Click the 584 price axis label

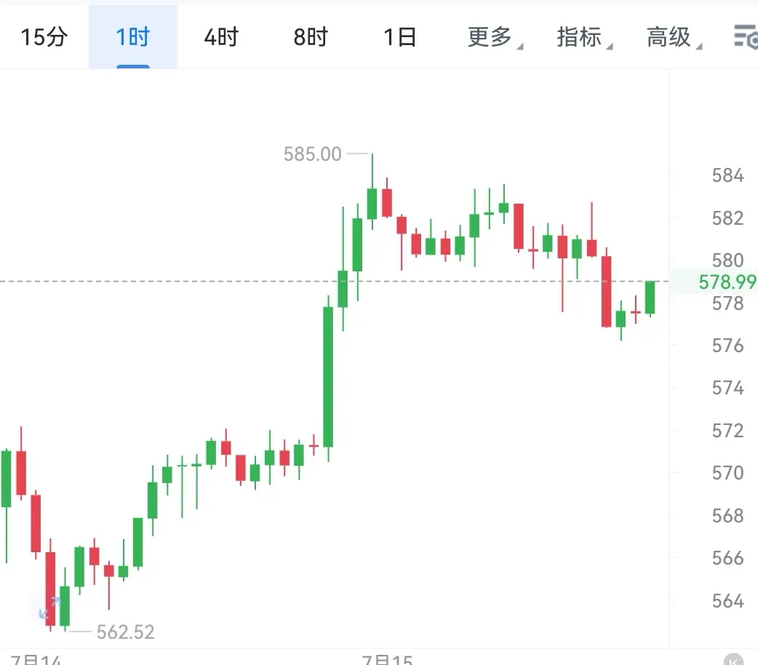click(727, 175)
